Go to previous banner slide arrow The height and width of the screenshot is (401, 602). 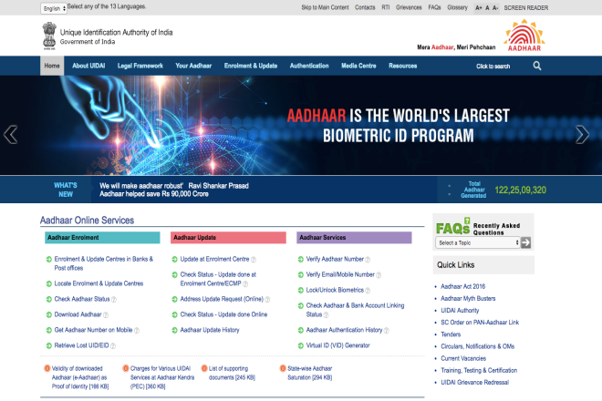point(11,135)
